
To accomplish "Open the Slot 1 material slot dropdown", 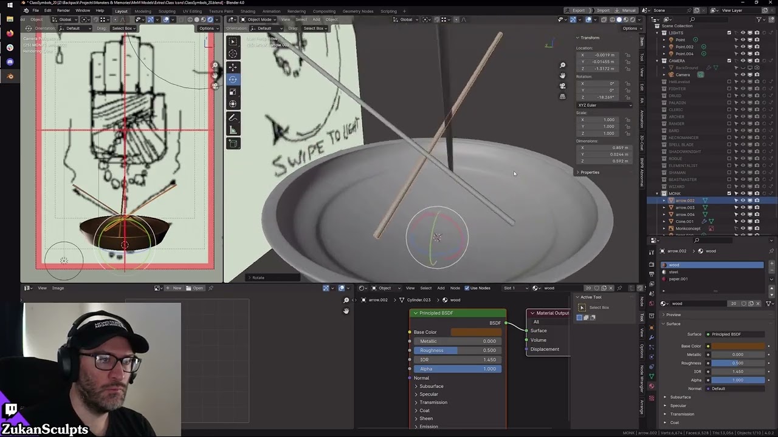I will tap(516, 288).
